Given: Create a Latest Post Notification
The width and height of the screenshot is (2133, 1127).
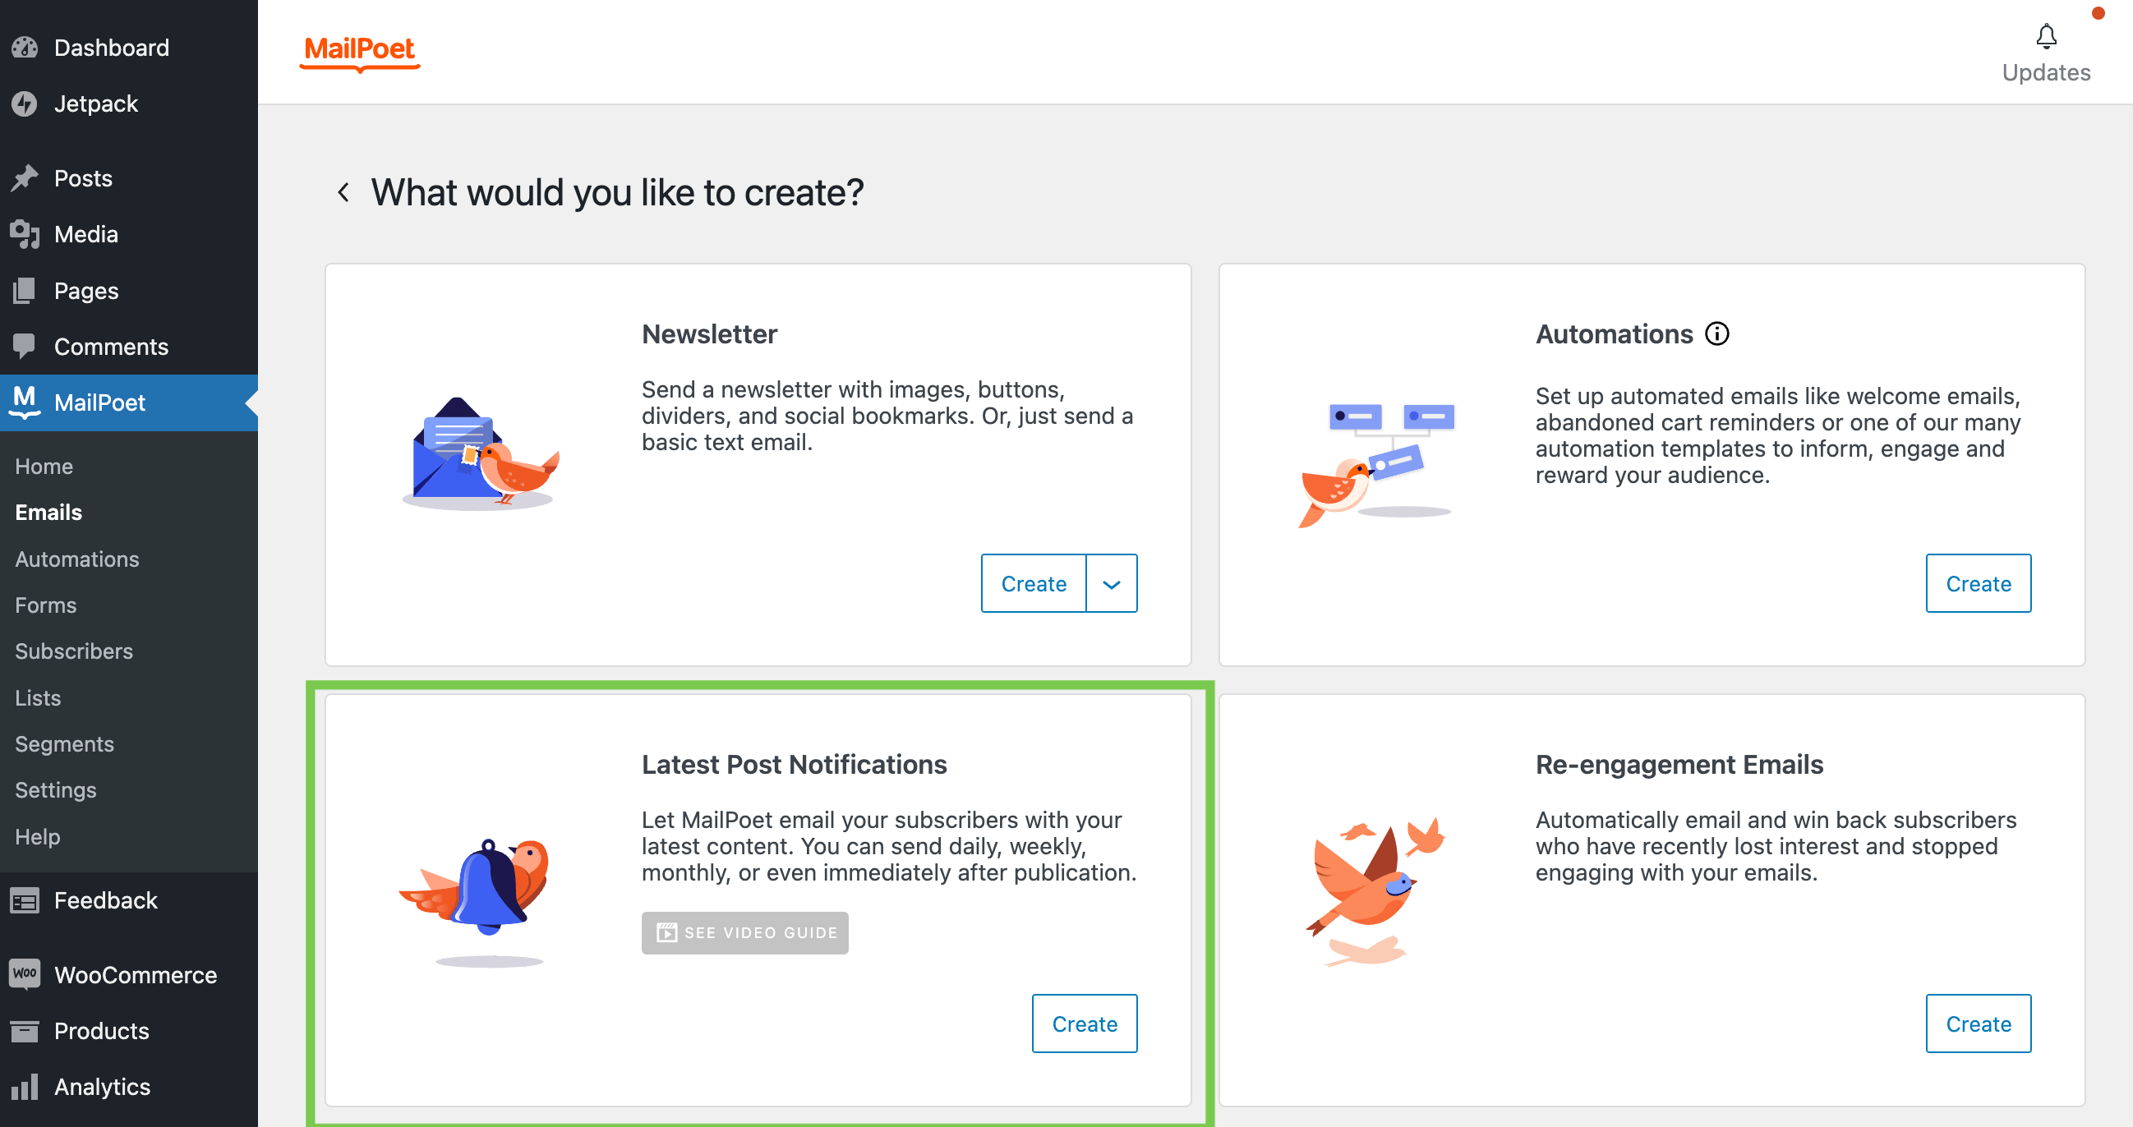Looking at the screenshot, I should click(x=1084, y=1023).
